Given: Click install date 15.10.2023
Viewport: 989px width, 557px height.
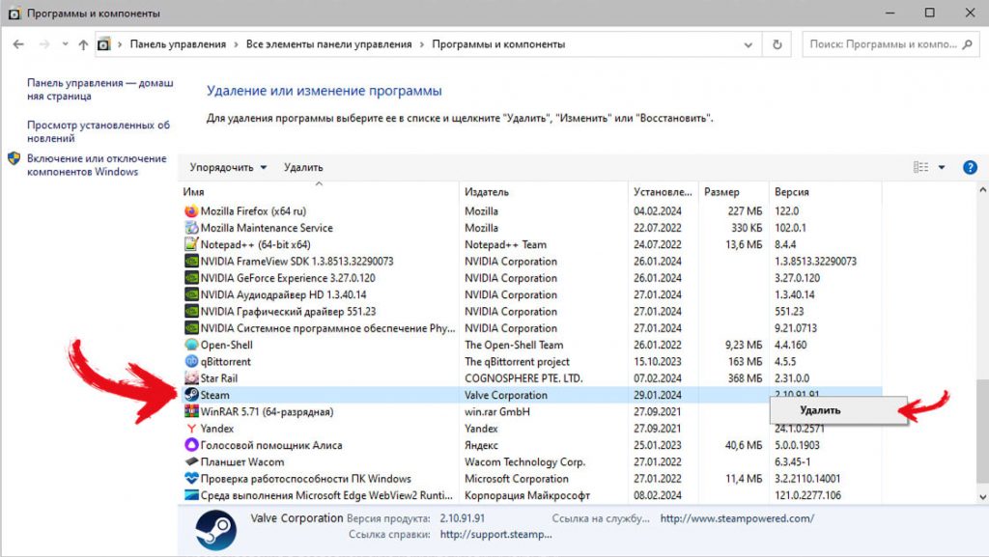Looking at the screenshot, I should 657,362.
